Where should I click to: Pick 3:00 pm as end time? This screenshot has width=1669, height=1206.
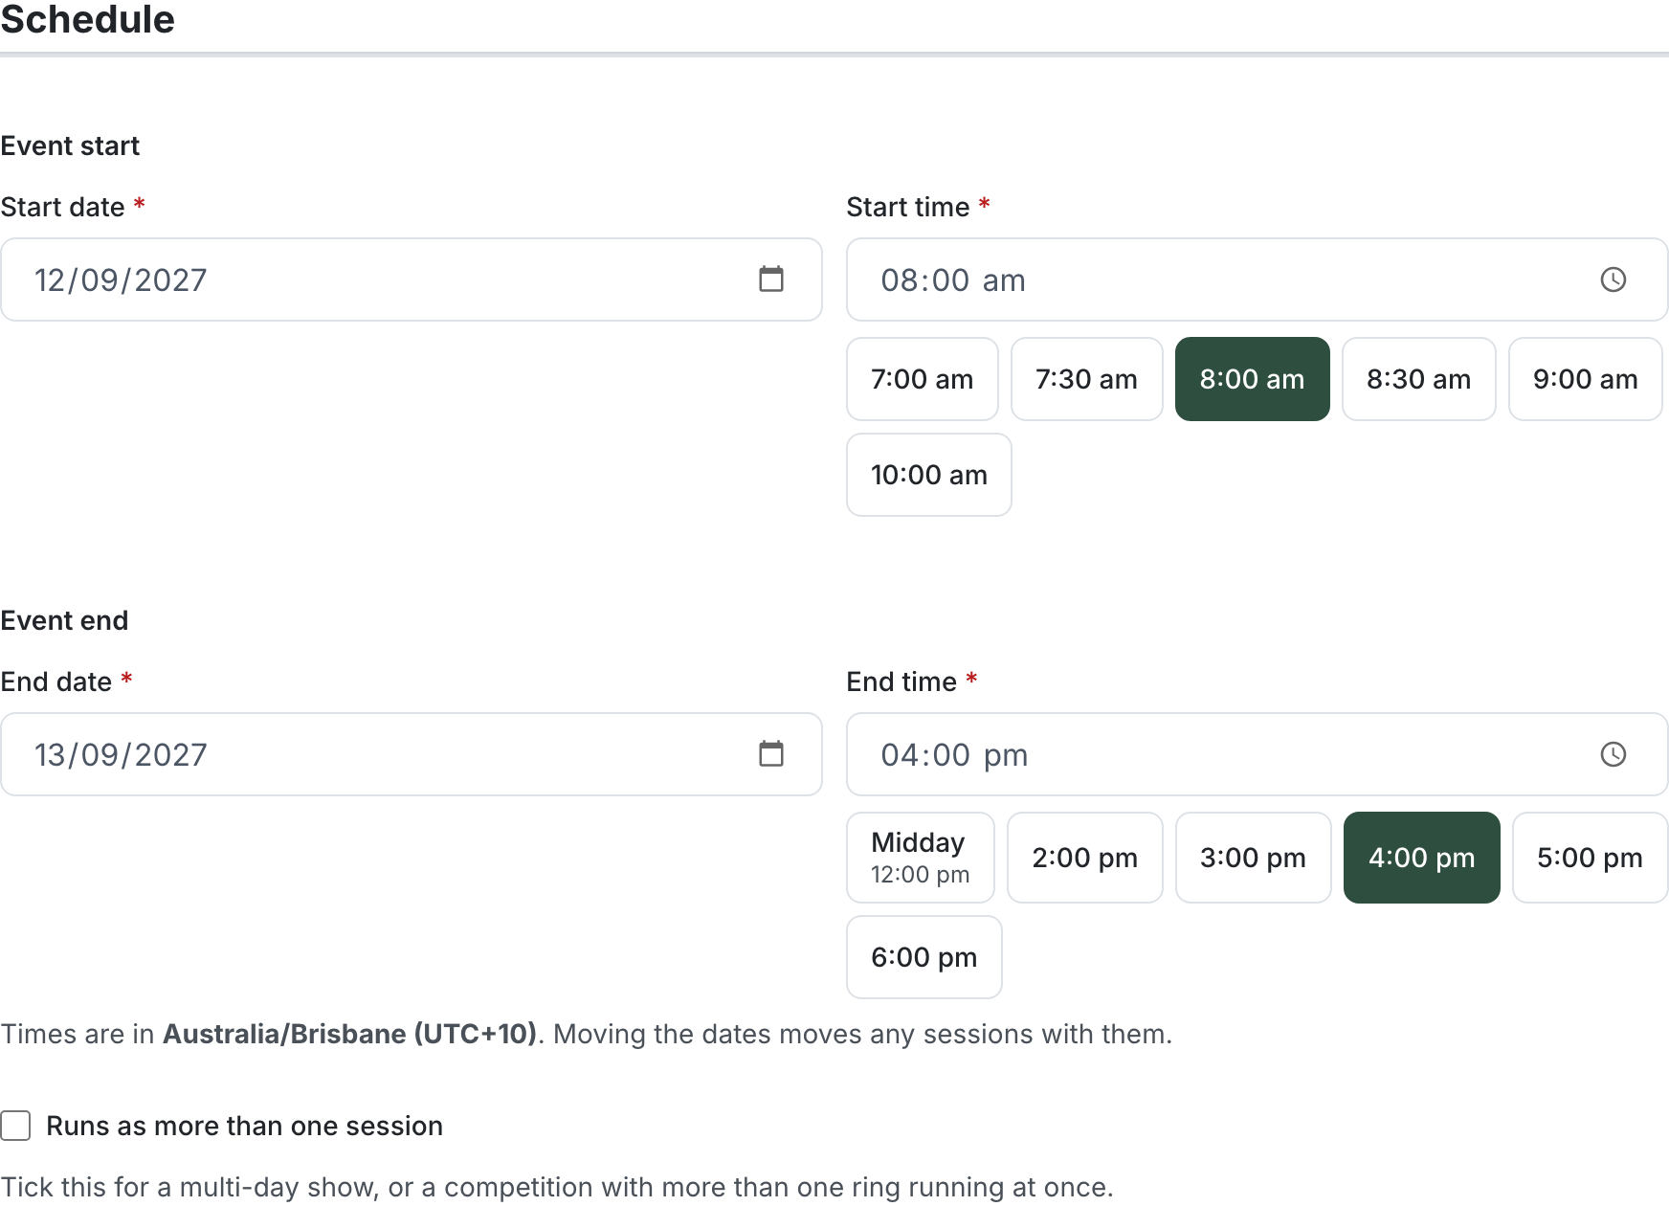tap(1254, 858)
